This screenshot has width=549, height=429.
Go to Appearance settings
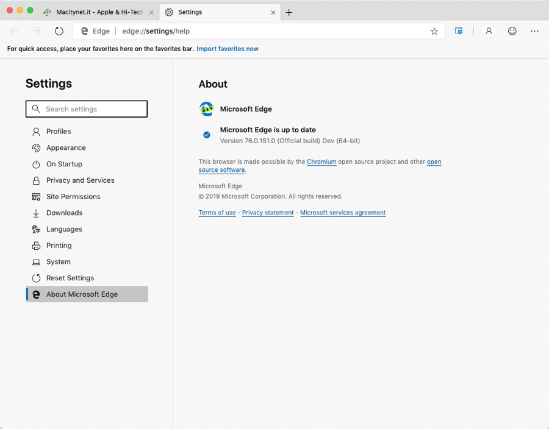(66, 148)
